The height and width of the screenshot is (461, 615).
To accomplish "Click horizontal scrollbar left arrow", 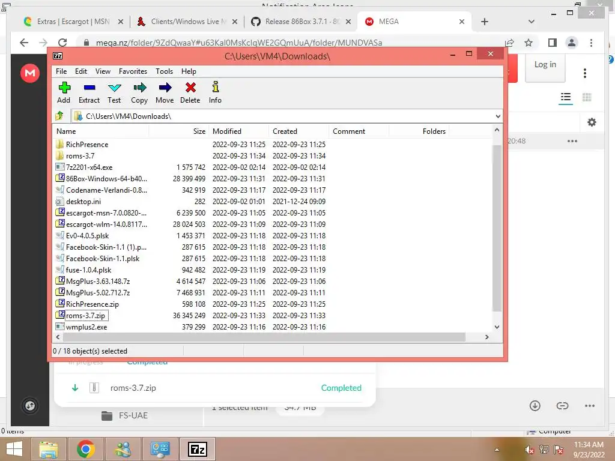I will (58, 337).
